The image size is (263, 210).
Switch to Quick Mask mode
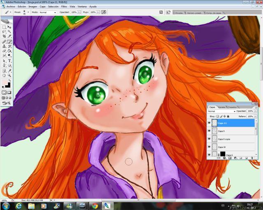[x=9, y=93]
